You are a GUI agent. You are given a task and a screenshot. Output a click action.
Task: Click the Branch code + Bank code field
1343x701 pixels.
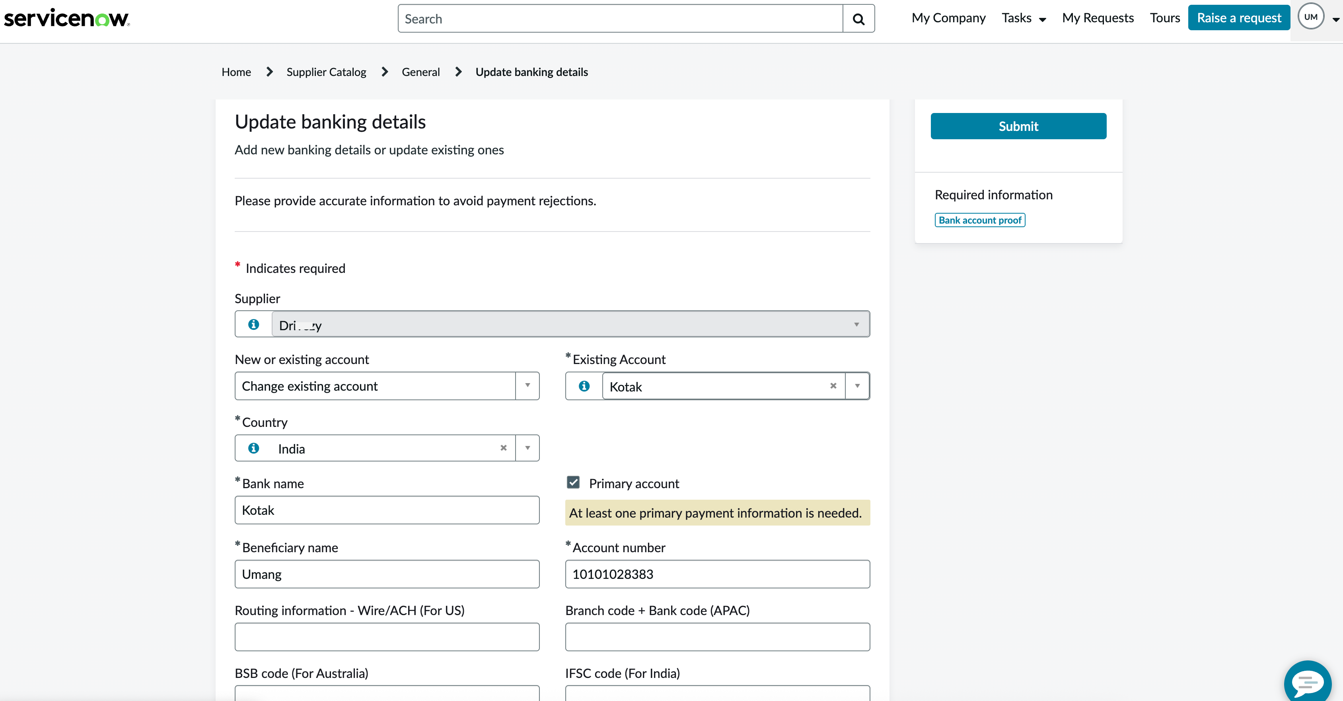(x=717, y=637)
